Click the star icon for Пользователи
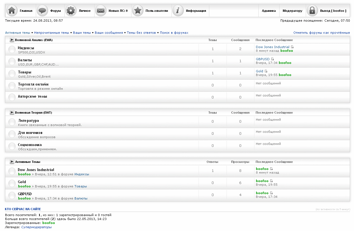The height and width of the screenshot is (231, 354). [x=138, y=11]
